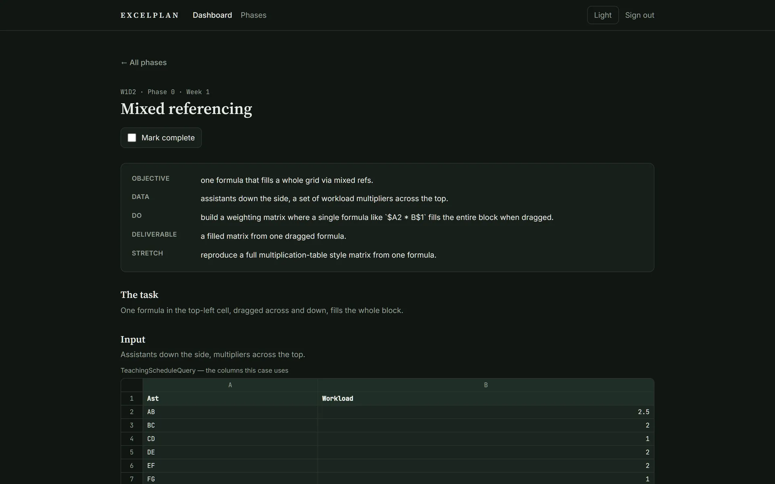Select workload value in EF row

click(x=486, y=466)
